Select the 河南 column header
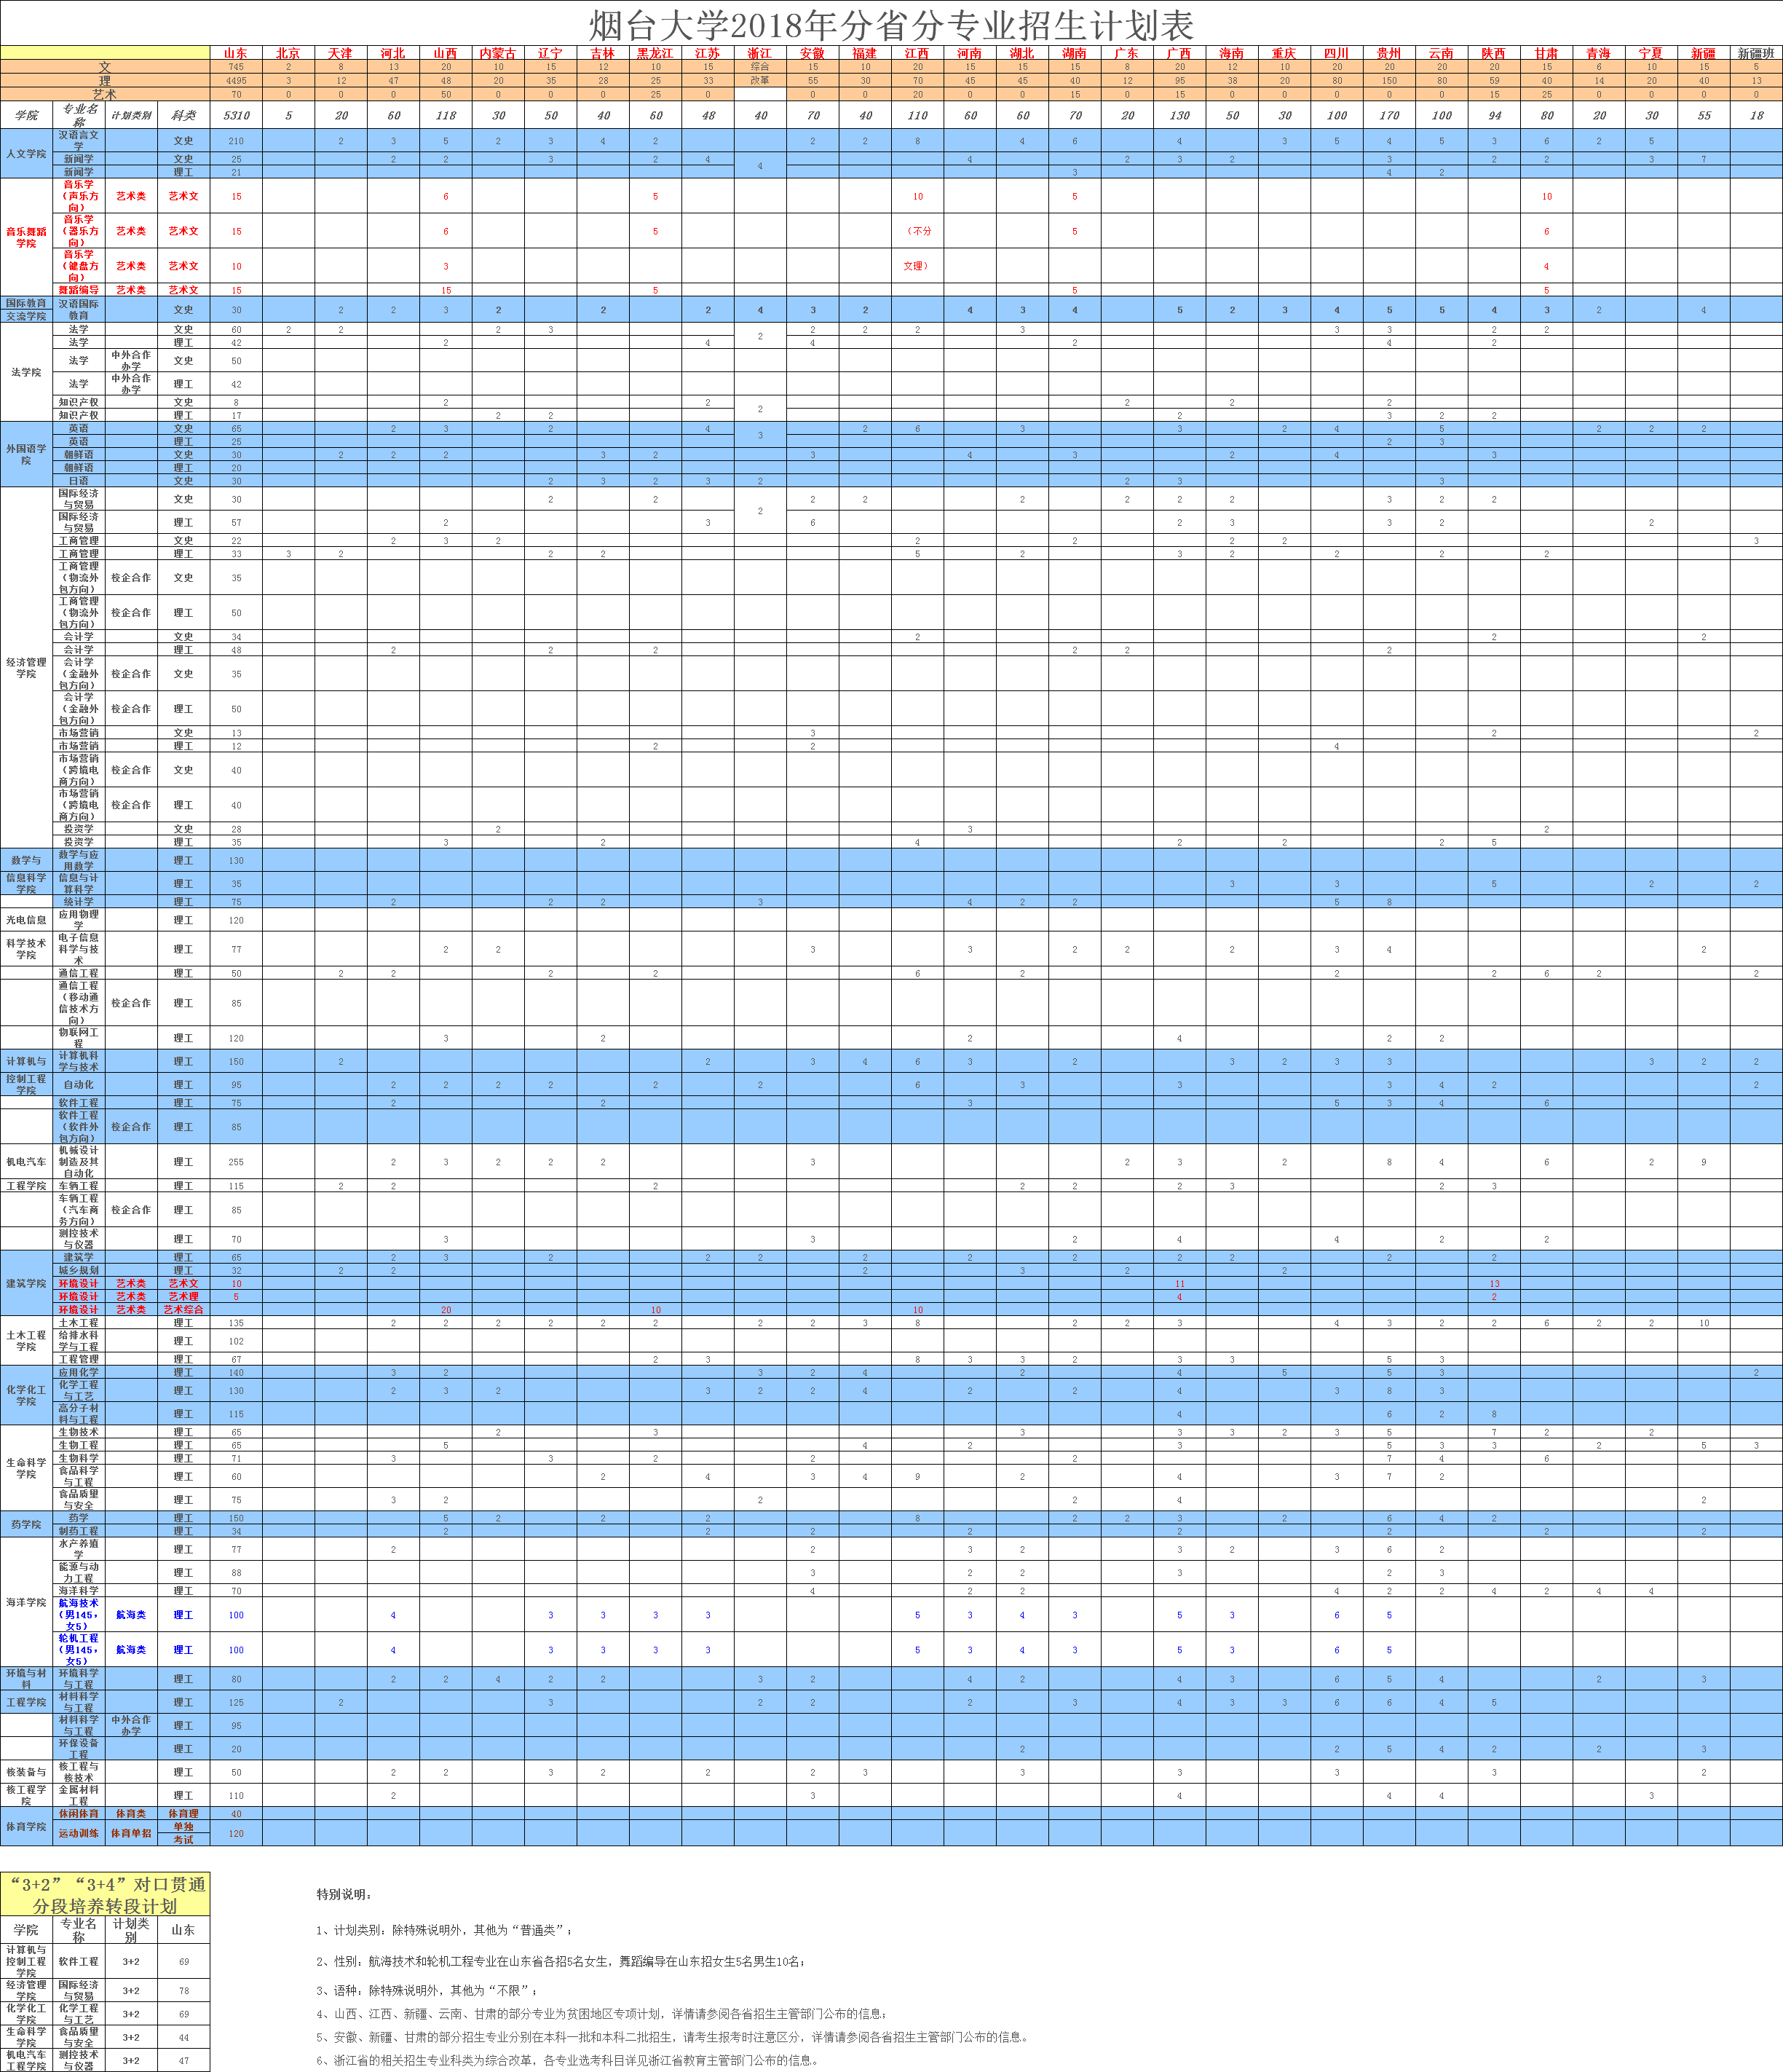Image resolution: width=1783 pixels, height=2072 pixels. tap(970, 53)
